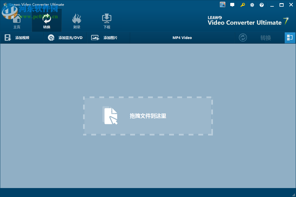Viewport: 296px width, 197px height.
Task: Open the settings gear icon
Action: pyautogui.click(x=252, y=5)
